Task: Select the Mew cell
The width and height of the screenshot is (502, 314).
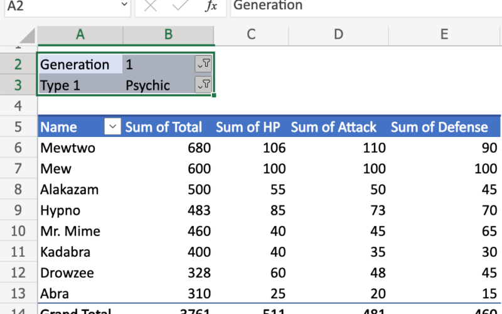Action: click(80, 168)
